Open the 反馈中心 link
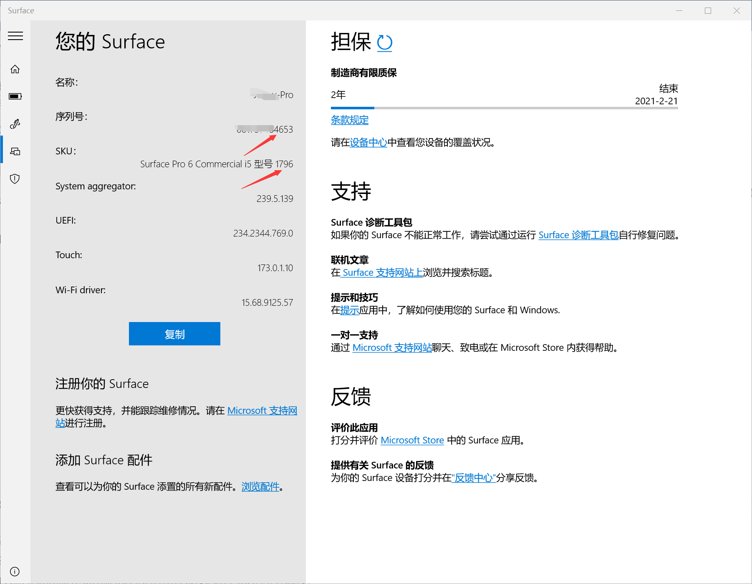The image size is (752, 584). coord(474,478)
